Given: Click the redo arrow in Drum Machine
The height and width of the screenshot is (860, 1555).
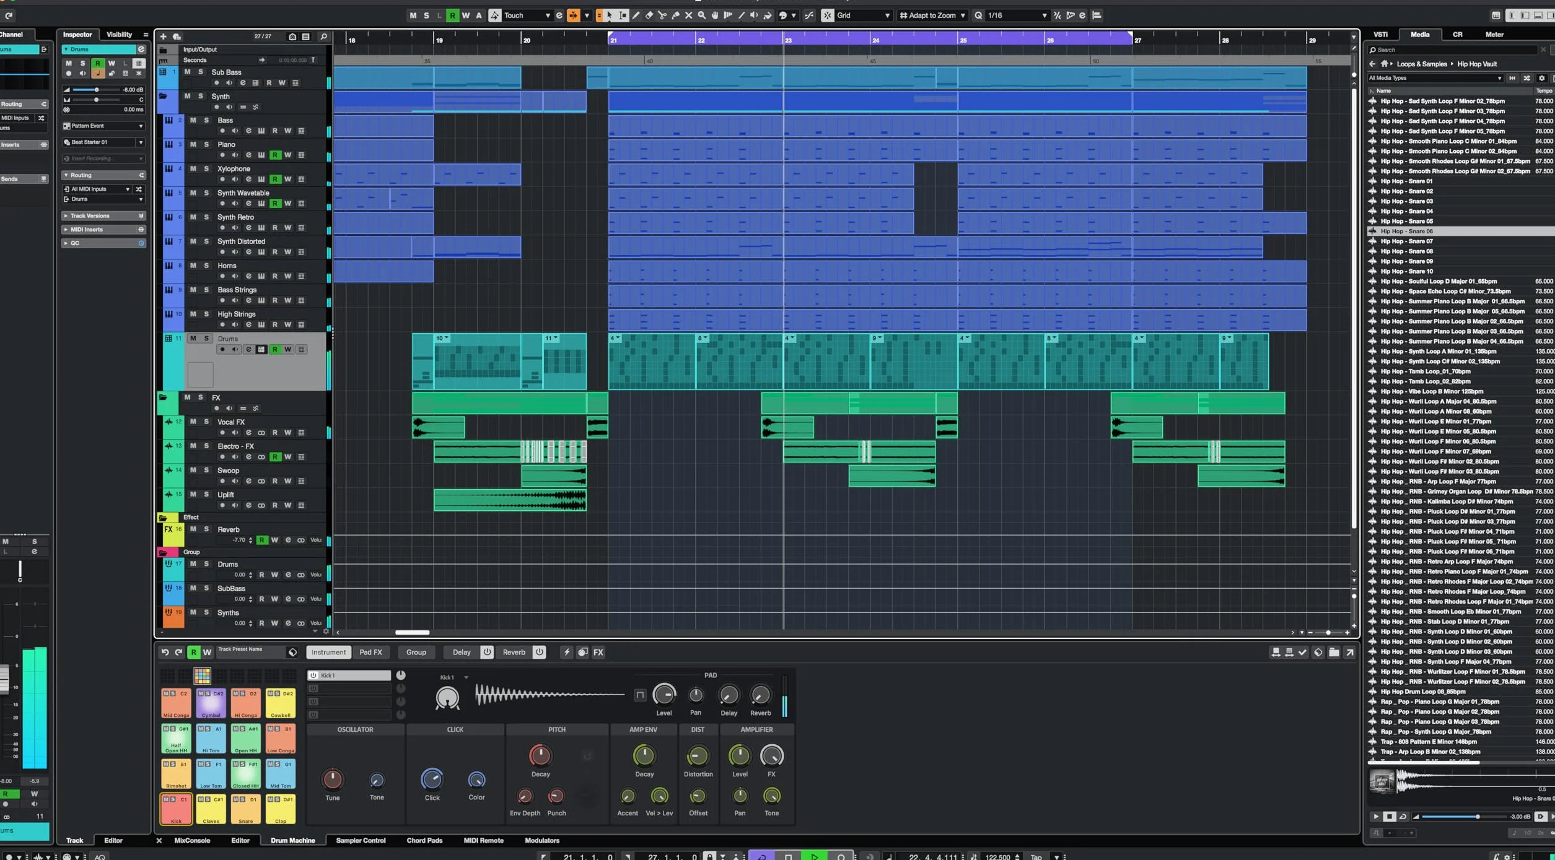Looking at the screenshot, I should tap(178, 652).
